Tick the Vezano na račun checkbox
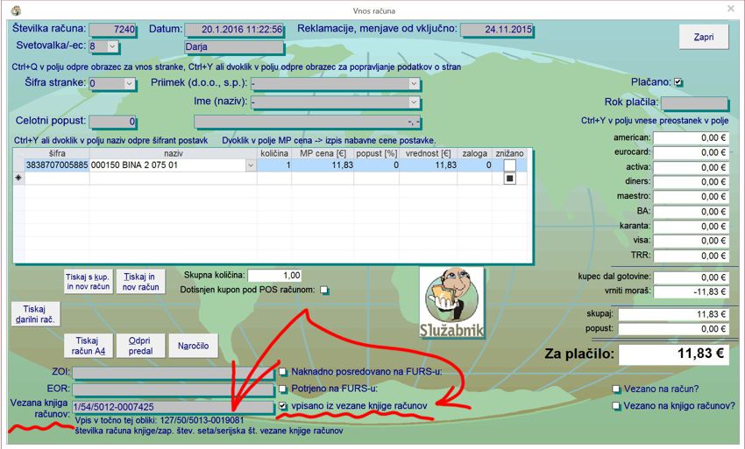745x449 pixels. click(x=617, y=389)
